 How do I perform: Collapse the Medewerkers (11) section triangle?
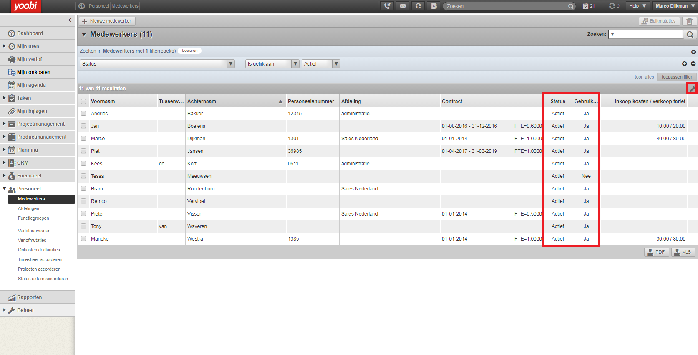click(x=84, y=35)
